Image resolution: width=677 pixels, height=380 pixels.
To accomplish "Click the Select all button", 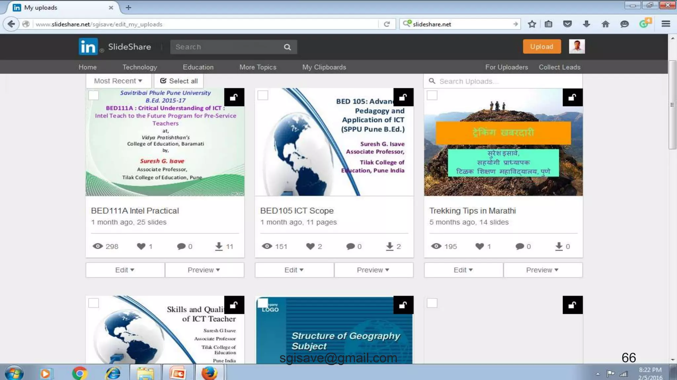I will coord(179,81).
